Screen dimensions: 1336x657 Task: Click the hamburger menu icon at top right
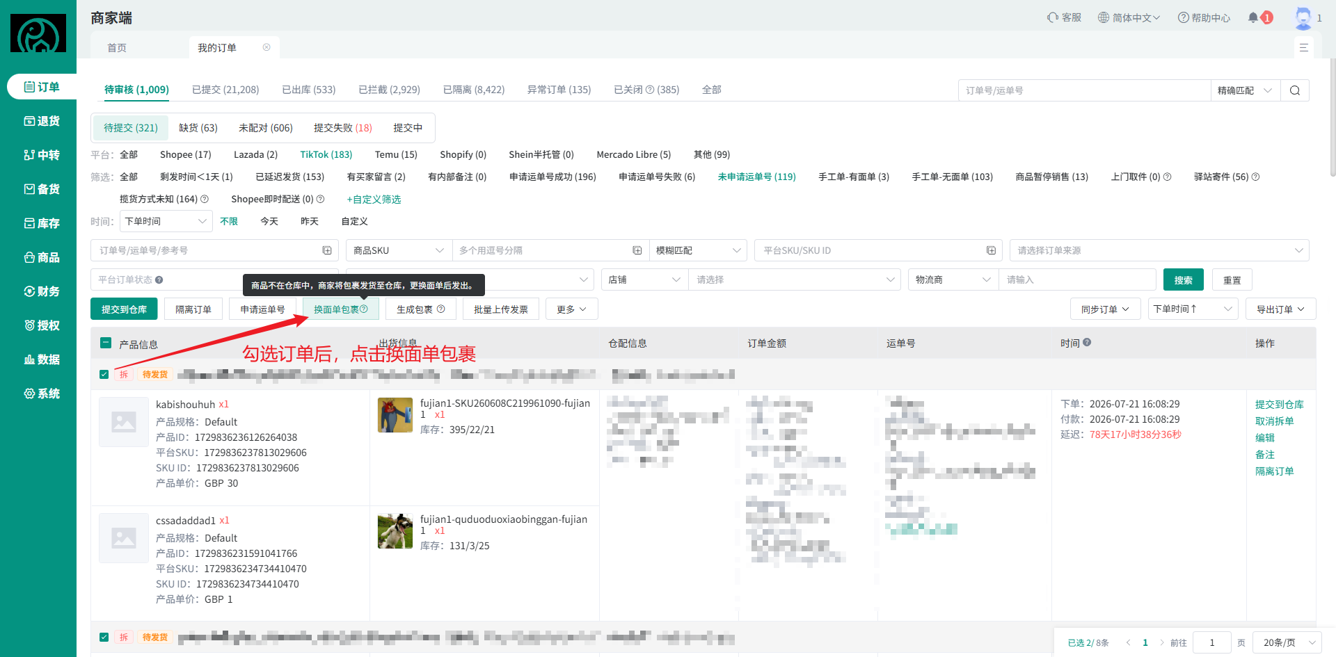(x=1303, y=47)
